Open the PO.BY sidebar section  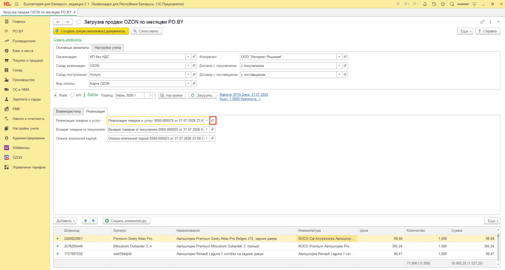click(x=18, y=31)
